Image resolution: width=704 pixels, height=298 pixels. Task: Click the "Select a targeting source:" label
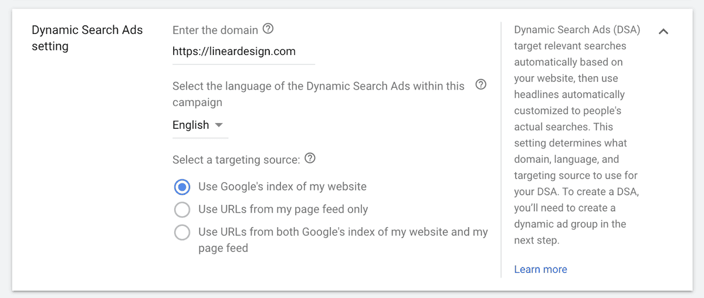tap(236, 159)
